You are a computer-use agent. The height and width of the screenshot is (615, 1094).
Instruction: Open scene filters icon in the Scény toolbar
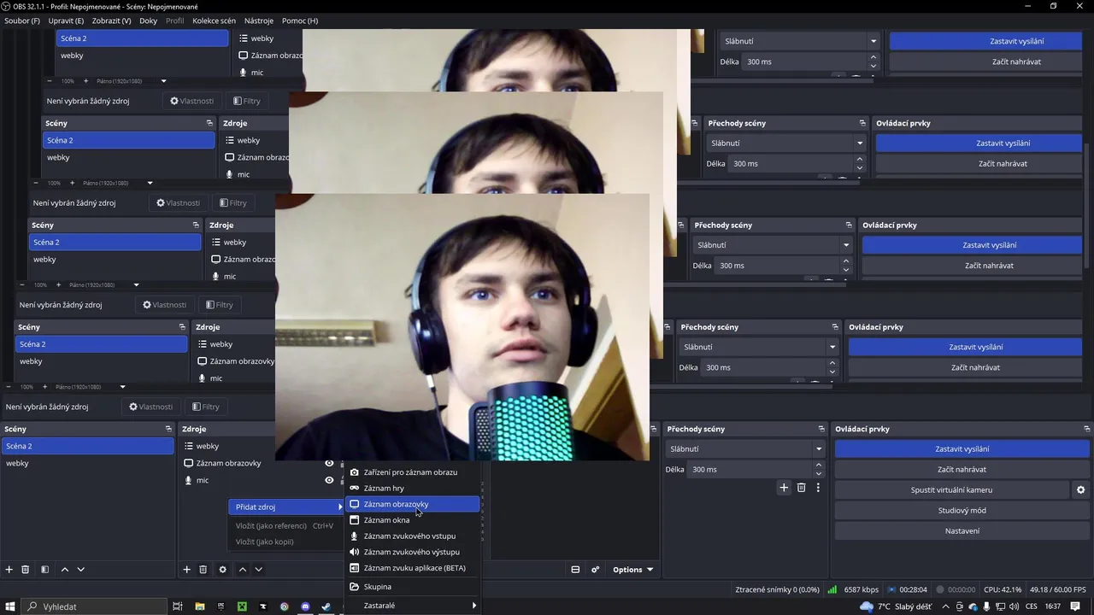coord(44,570)
